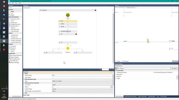179x100 pixels.
Task: Collapse the Point Geometry Properties section
Action: coord(24,83)
